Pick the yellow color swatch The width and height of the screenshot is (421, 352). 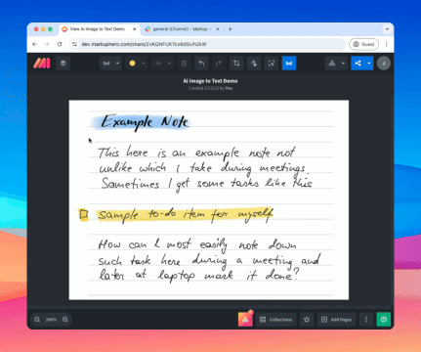[132, 64]
